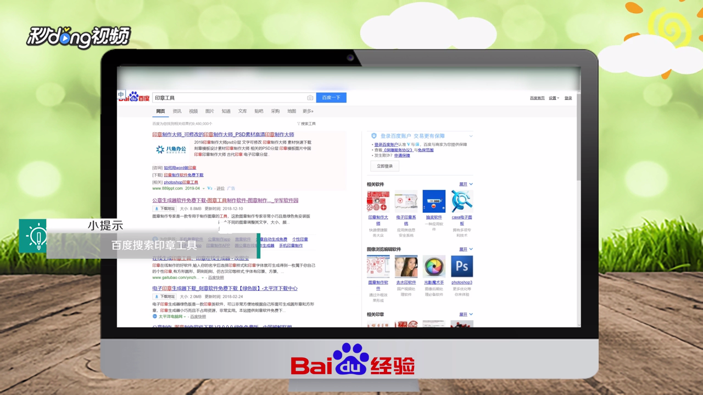
Task: Click the 电子印章系统 software icon
Action: [406, 201]
